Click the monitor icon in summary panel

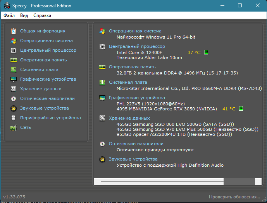pyautogui.click(x=102, y=98)
